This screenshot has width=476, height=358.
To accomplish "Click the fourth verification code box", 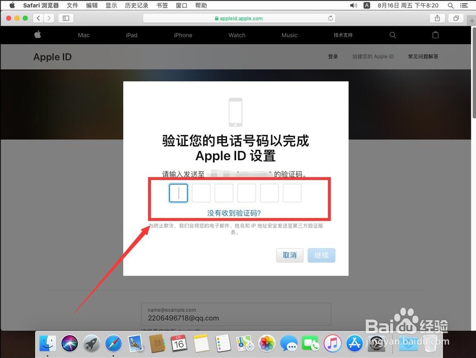I will [247, 193].
